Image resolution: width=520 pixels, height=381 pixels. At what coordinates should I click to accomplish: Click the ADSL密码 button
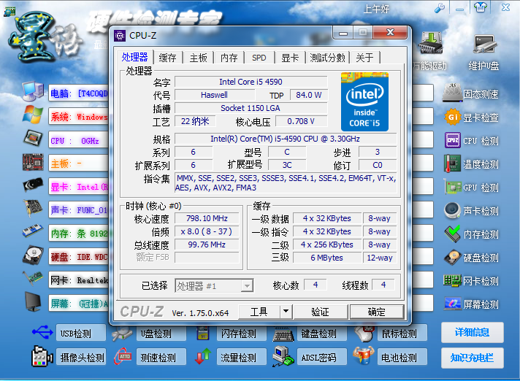pos(322,357)
